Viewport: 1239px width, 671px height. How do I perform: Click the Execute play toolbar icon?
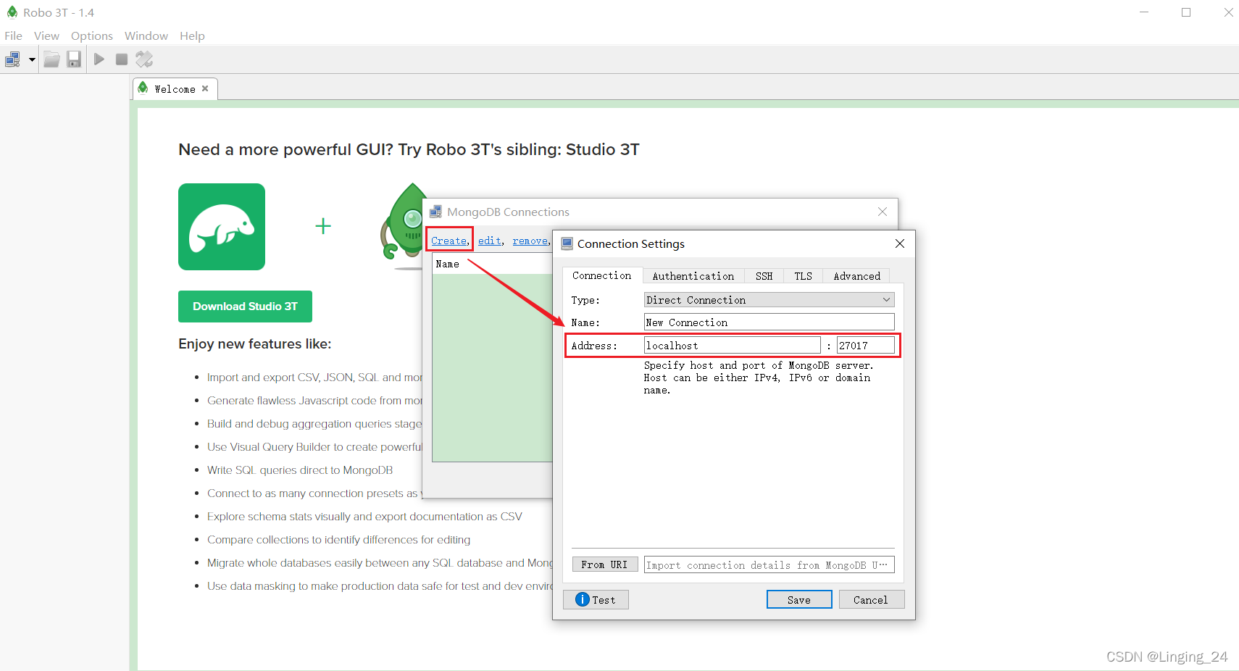99,59
